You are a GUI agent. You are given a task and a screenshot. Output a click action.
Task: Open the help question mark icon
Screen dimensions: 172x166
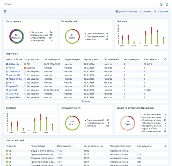pos(161,4)
